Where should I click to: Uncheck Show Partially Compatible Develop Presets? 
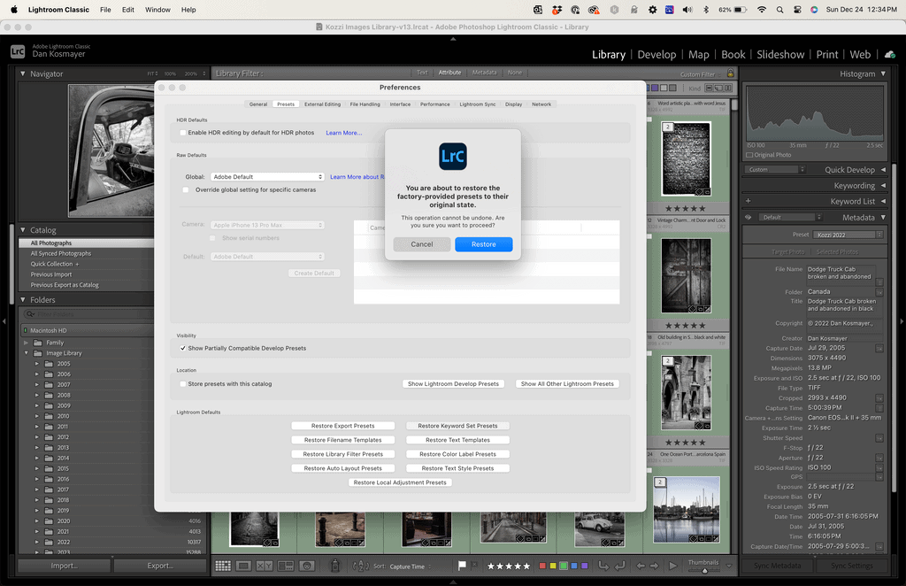point(182,348)
